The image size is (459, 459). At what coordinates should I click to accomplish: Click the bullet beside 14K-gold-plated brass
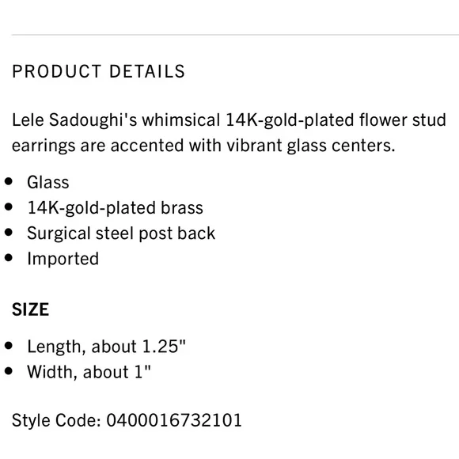click(9, 207)
